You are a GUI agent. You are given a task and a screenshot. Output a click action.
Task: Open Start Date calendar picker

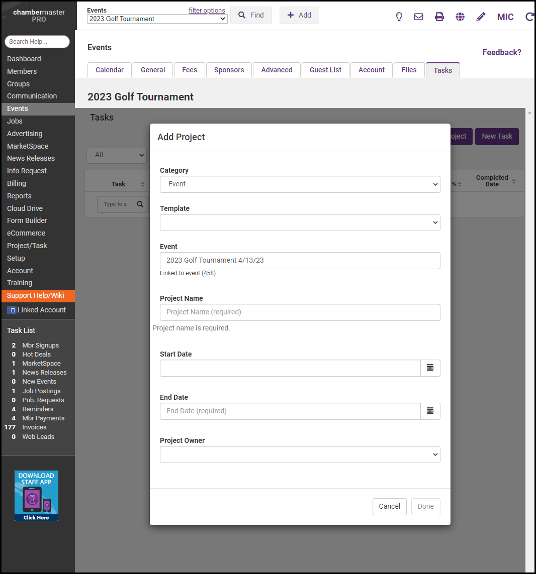(430, 368)
